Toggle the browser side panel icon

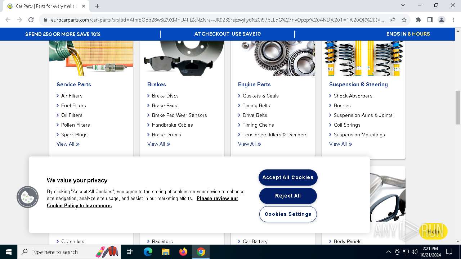click(x=430, y=20)
